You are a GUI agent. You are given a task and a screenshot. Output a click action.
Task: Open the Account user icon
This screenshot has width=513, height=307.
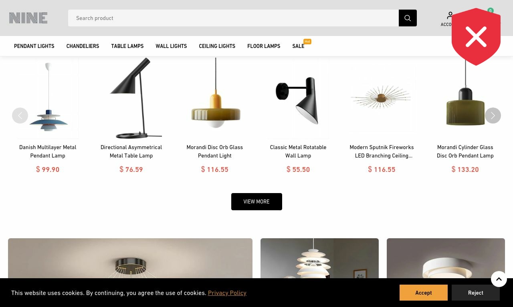tap(450, 15)
